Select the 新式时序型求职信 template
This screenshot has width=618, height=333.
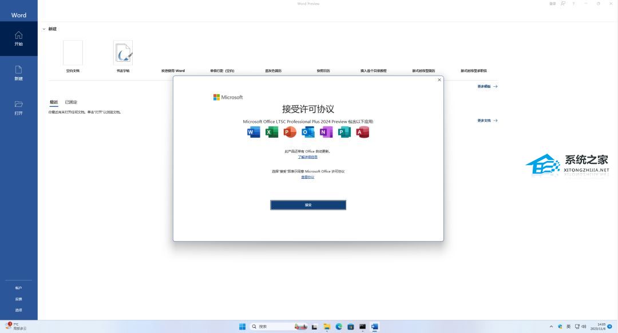pos(474,71)
